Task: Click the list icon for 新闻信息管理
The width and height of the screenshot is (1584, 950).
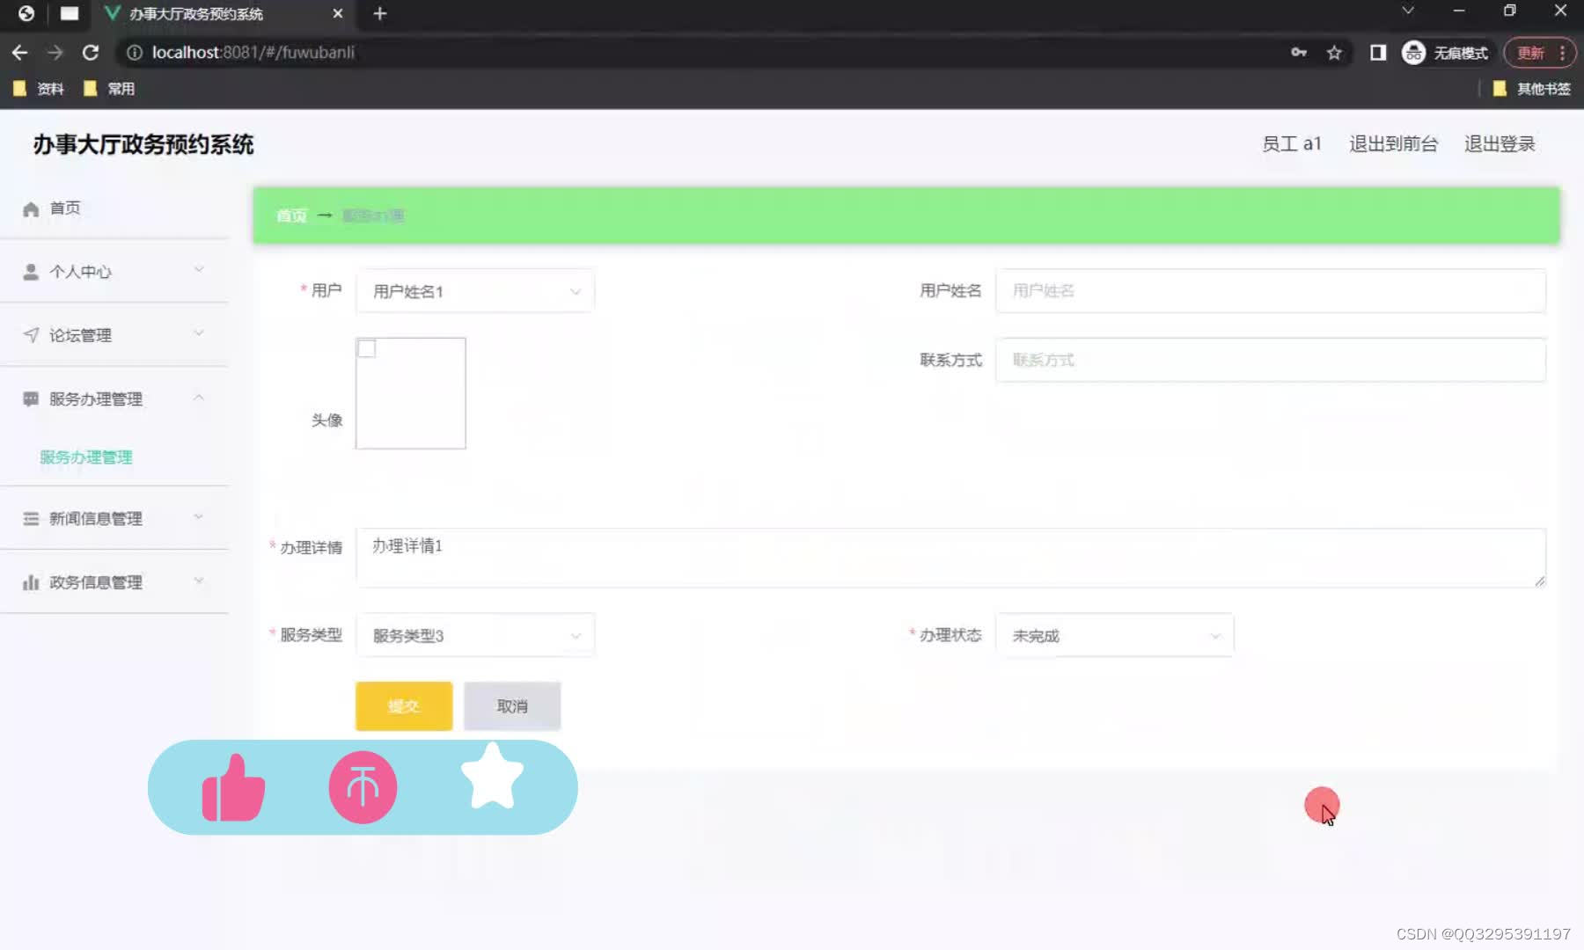Action: pos(31,518)
